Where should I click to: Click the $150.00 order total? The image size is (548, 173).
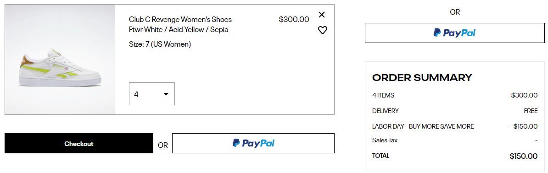pos(524,156)
